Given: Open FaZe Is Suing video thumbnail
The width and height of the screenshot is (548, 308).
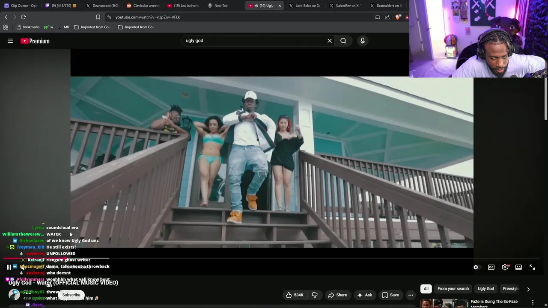Looking at the screenshot, I should (444, 303).
